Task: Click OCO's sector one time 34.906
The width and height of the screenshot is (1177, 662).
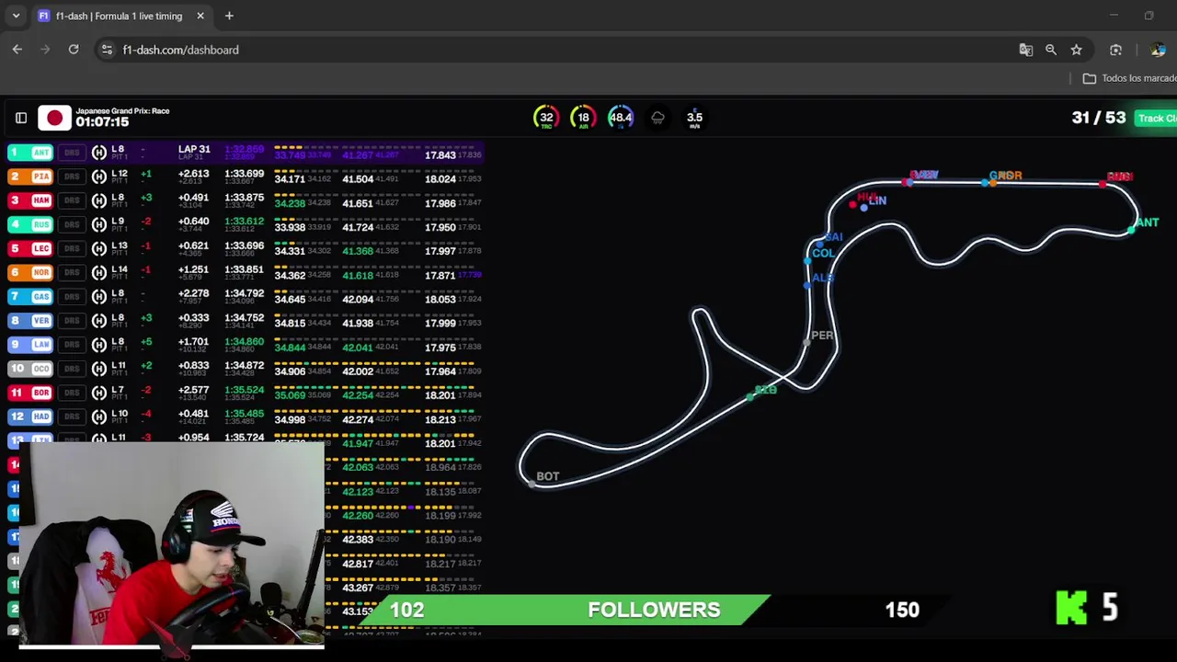Action: pyautogui.click(x=290, y=371)
